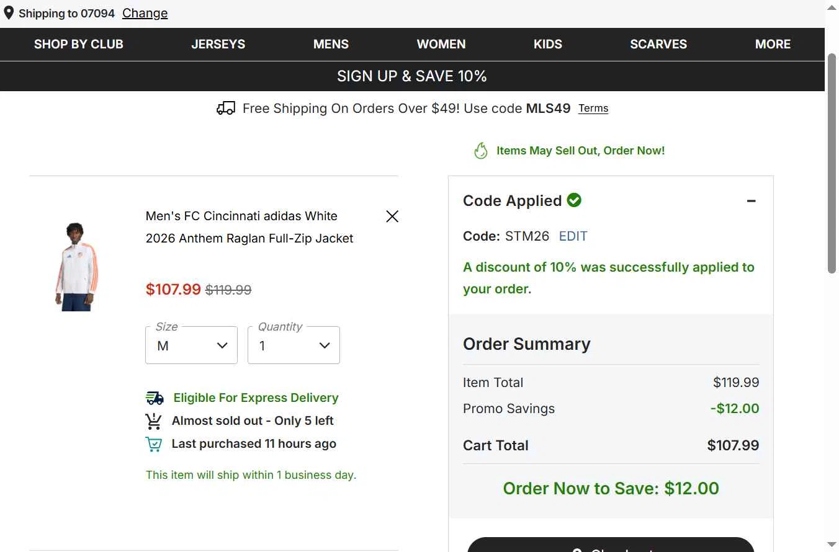Open the WOMEN menu
The image size is (839, 552).
pos(441,44)
